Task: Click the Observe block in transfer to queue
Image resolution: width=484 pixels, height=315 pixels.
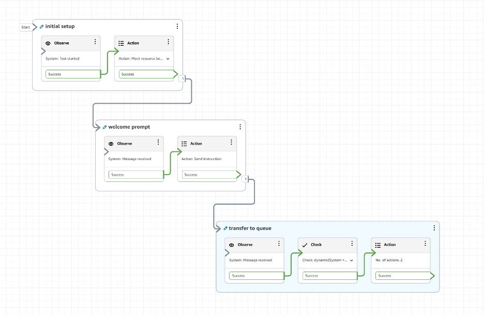Action: (x=254, y=260)
